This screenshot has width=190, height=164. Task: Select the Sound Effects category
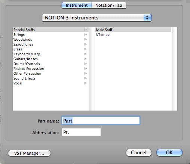pos(50,78)
